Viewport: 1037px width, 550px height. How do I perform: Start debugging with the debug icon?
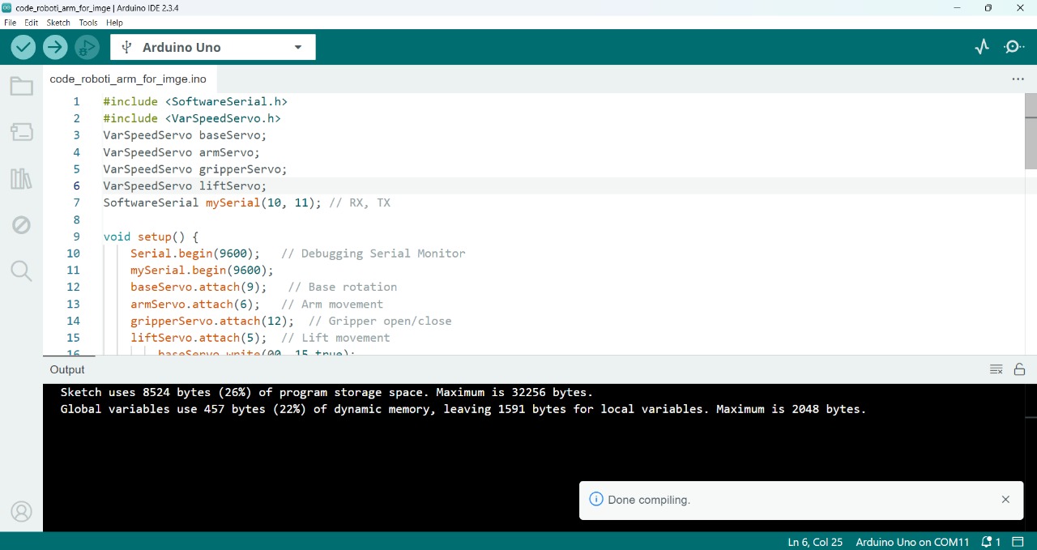(x=87, y=47)
